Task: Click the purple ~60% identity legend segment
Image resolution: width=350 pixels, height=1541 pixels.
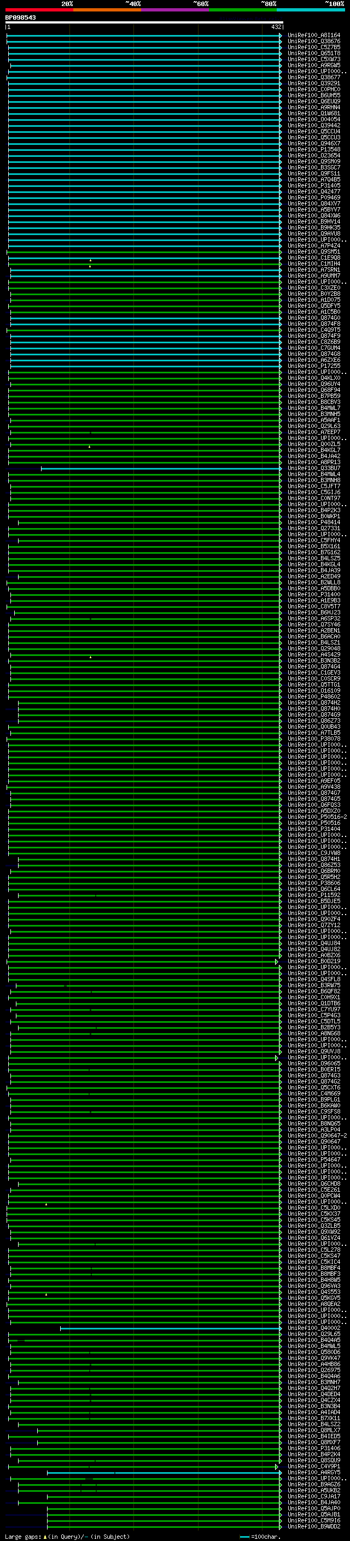Action: pos(176,10)
